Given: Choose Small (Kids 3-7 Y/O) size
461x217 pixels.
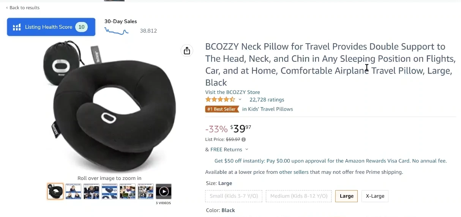Looking at the screenshot, I should tap(234, 196).
